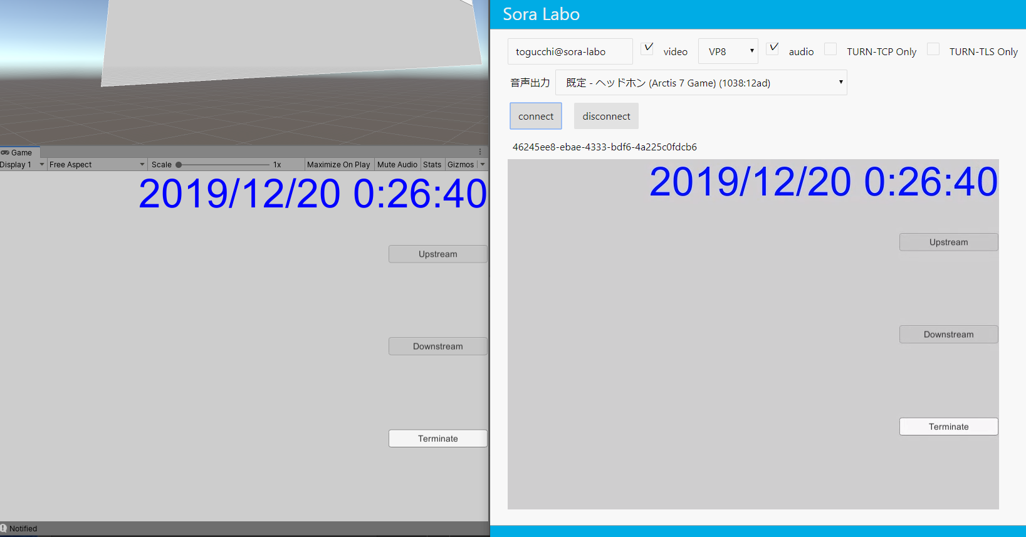
Task: Click the disconnect button
Action: pyautogui.click(x=606, y=116)
